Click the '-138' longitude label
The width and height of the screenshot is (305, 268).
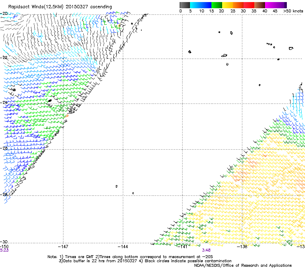(242, 247)
